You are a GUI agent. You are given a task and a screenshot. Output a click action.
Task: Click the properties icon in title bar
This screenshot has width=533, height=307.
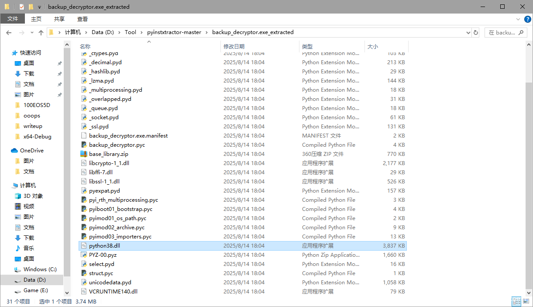click(22, 7)
